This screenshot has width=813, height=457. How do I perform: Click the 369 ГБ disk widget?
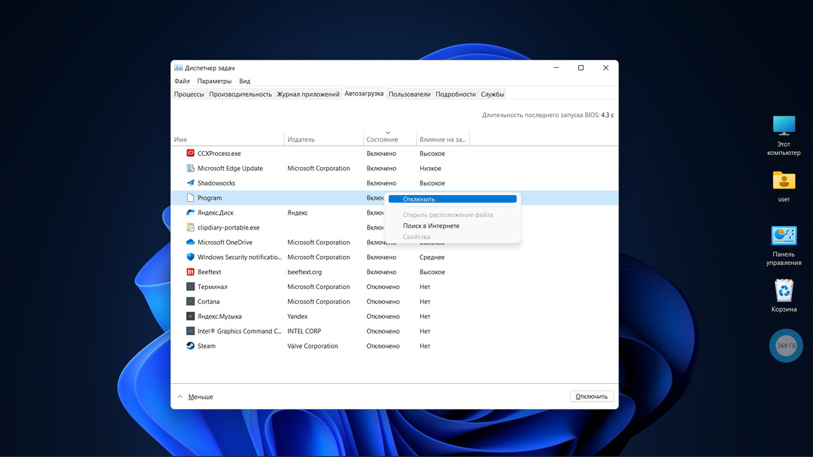(786, 345)
